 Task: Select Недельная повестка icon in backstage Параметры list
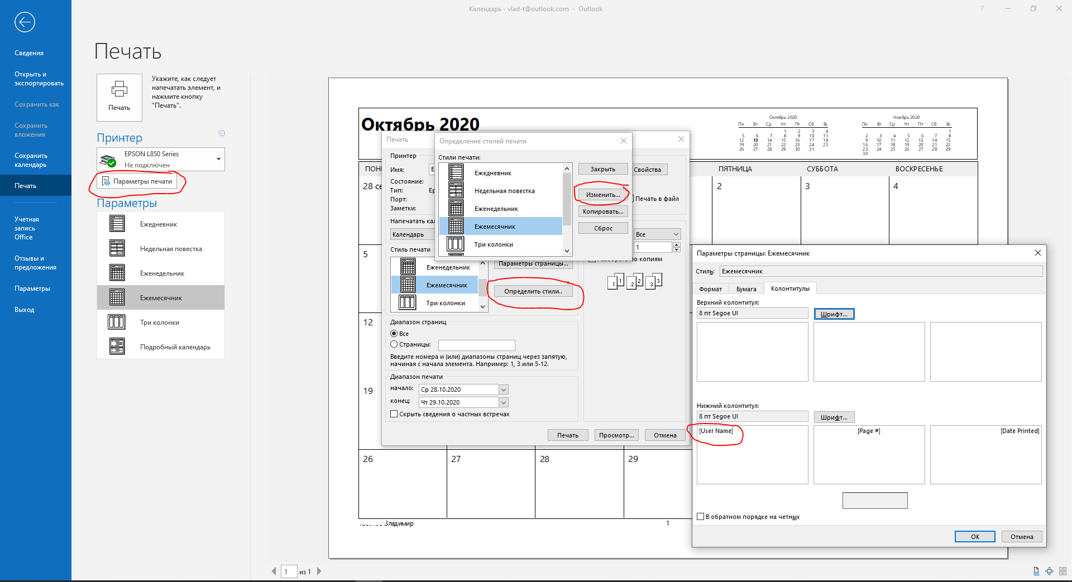117,248
